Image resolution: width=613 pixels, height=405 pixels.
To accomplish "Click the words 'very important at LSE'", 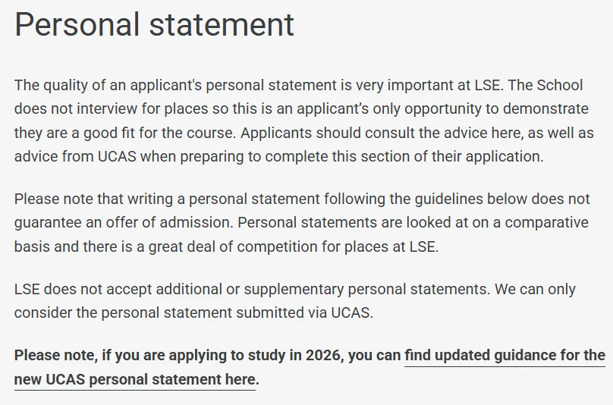I will pyautogui.click(x=428, y=85).
